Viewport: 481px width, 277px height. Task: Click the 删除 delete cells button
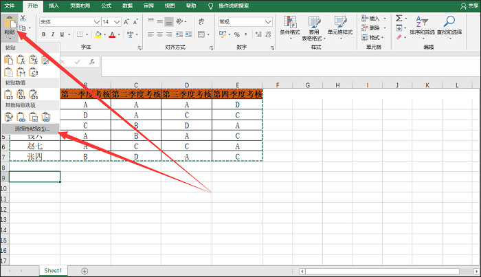pyautogui.click(x=374, y=28)
